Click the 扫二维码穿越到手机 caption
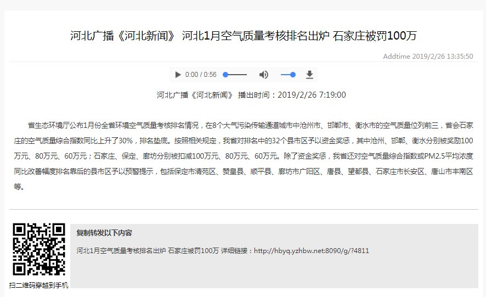Screen dimensions: 486x297 (39, 285)
